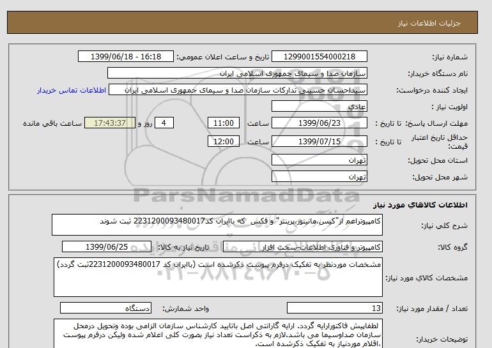The width and height of the screenshot is (492, 348).
Task: Click the استان محل تحویل label
Action: pos(438,160)
